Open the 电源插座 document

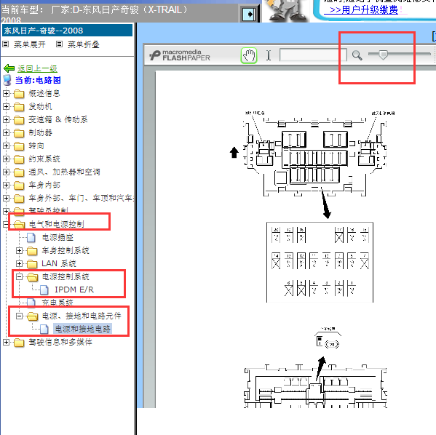tap(58, 237)
